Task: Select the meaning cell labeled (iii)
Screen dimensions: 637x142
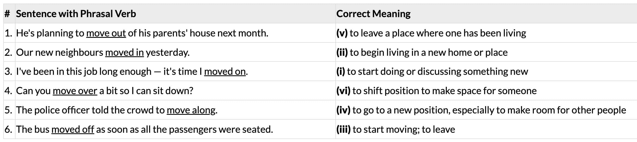Action: pos(396,129)
